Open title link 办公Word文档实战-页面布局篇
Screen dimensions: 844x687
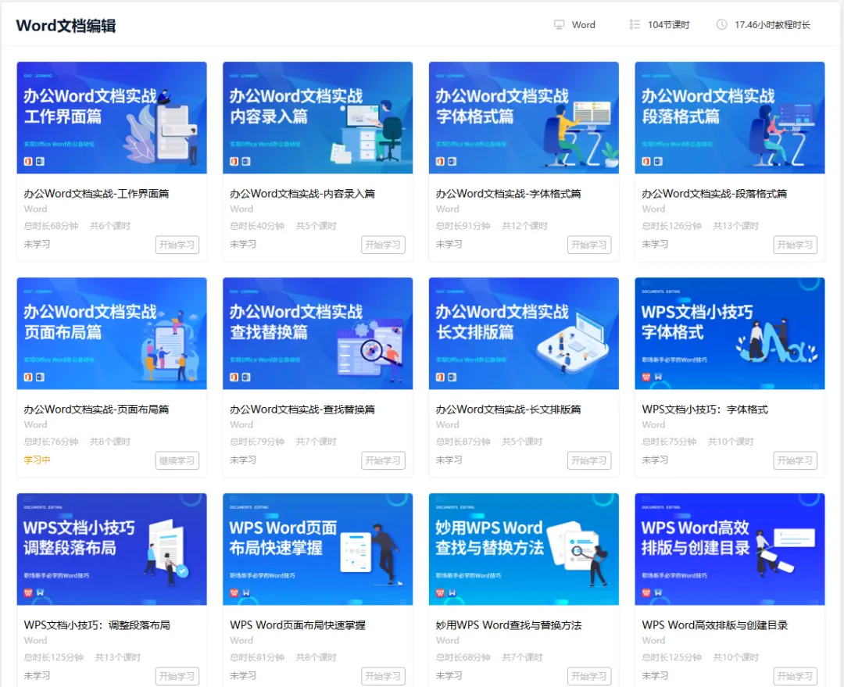click(96, 410)
